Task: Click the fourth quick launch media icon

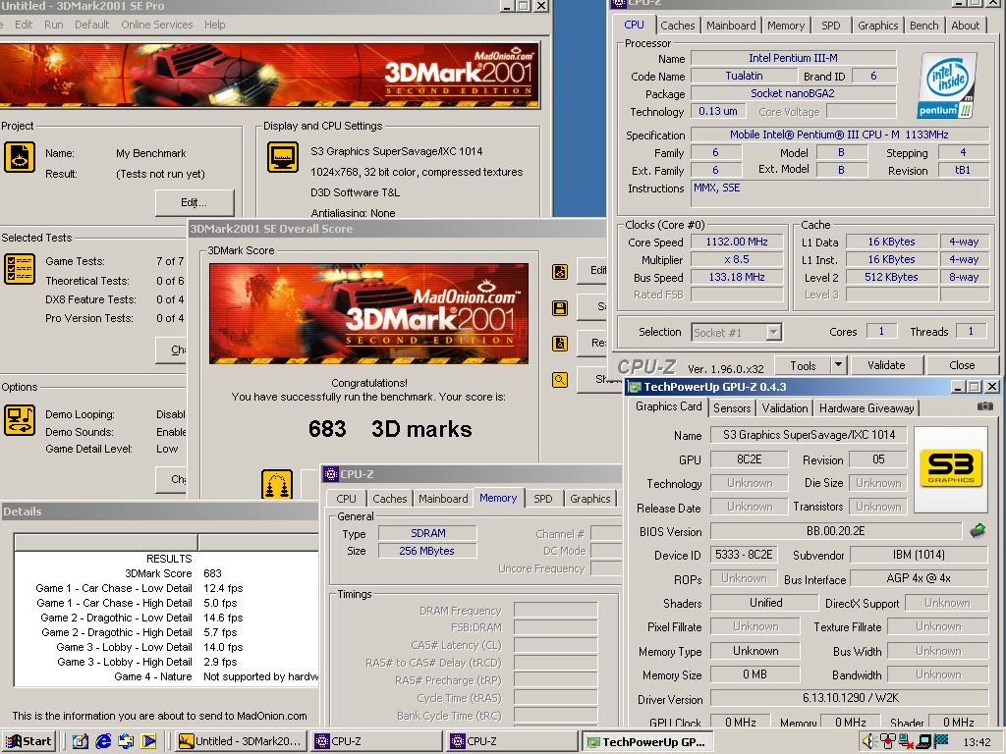Action: 149,742
